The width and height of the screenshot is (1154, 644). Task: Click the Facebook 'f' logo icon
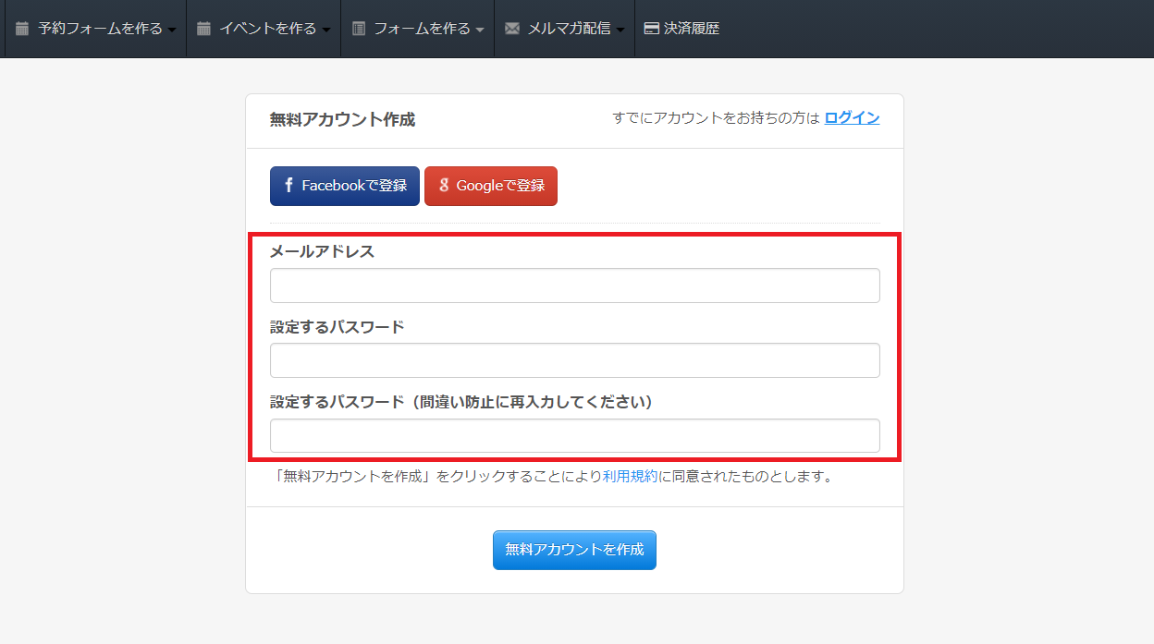coord(288,186)
